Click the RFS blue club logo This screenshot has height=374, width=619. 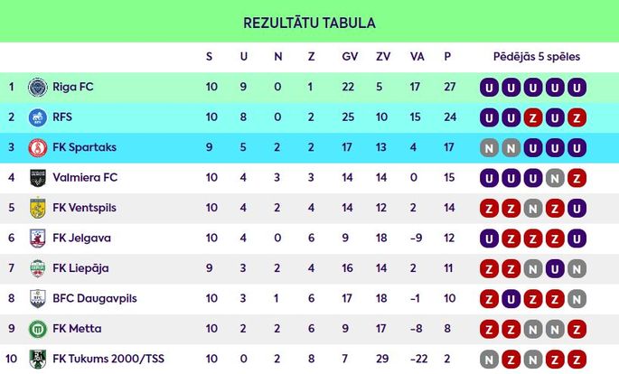38,117
